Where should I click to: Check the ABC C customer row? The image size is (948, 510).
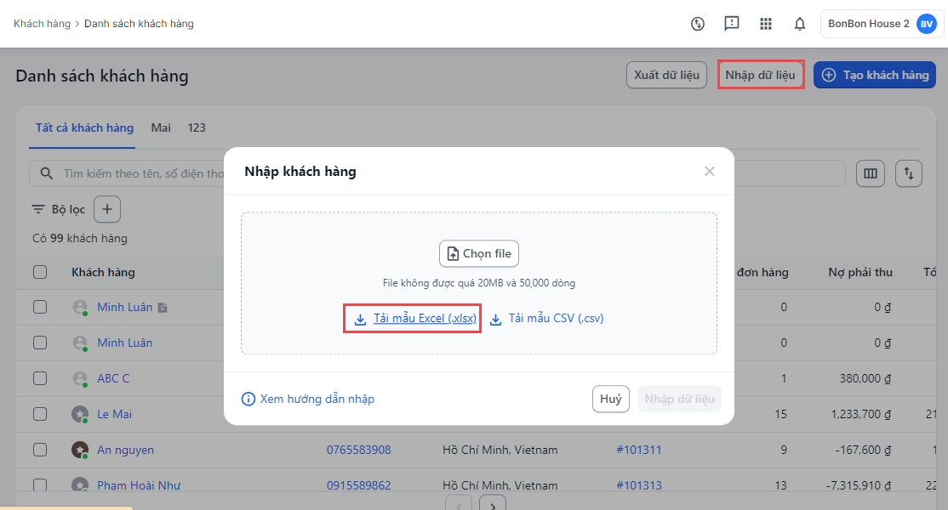pos(40,378)
